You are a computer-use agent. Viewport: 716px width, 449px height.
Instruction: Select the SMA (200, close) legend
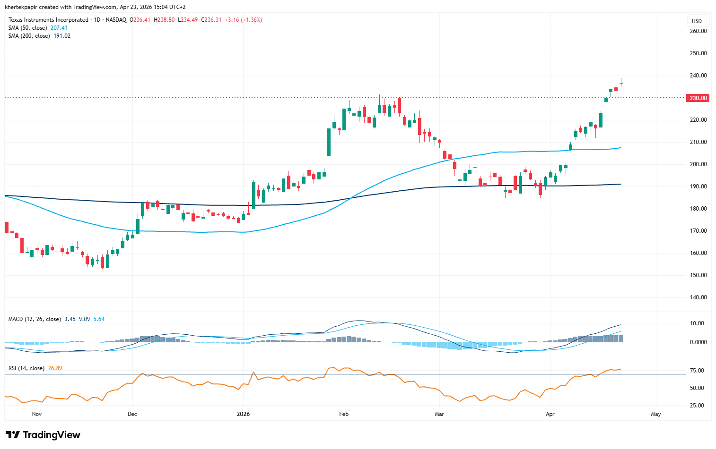click(x=29, y=36)
